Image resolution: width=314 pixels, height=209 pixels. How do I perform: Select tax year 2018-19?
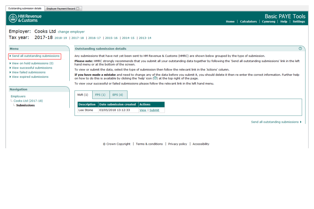click(x=61, y=38)
